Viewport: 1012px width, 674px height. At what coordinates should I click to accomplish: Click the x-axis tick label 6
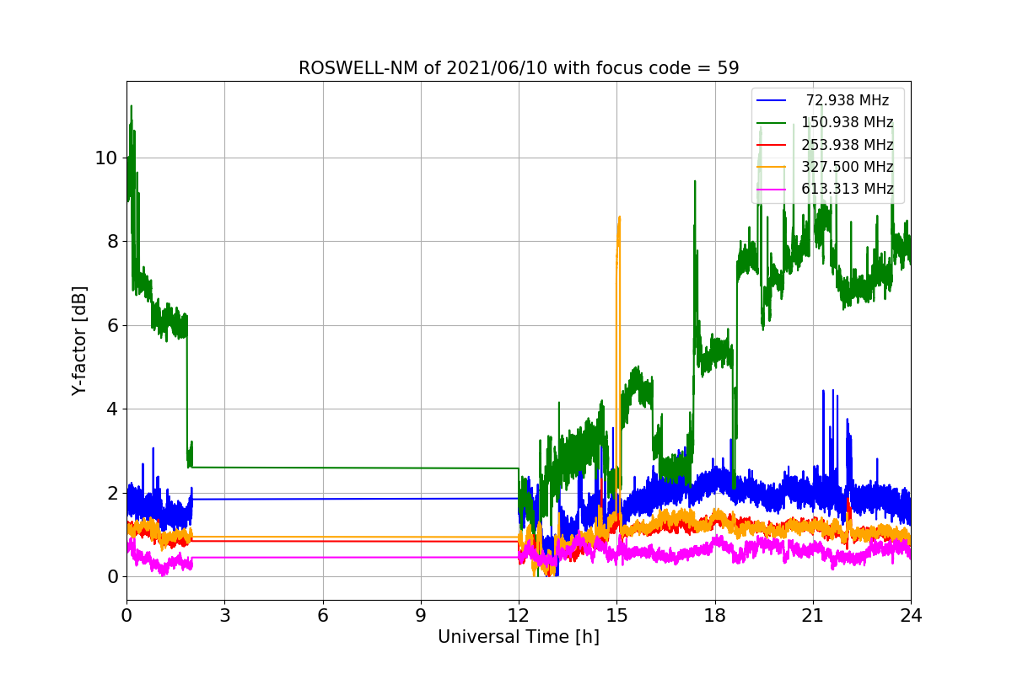point(322,616)
